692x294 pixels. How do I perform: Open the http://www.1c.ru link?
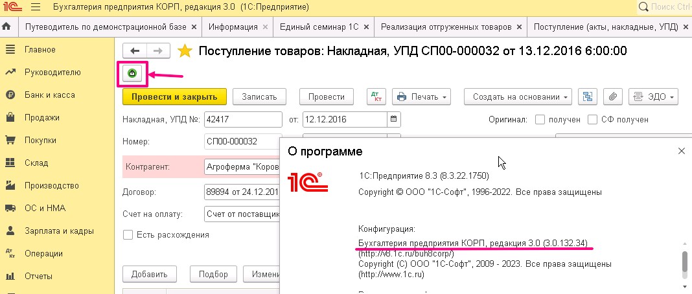point(392,274)
